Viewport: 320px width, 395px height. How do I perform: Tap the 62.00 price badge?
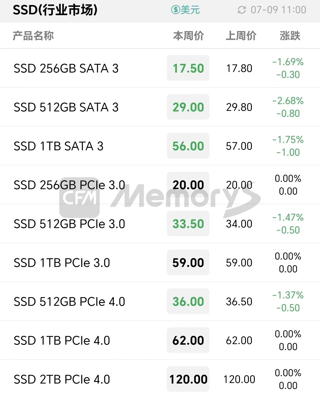188,340
